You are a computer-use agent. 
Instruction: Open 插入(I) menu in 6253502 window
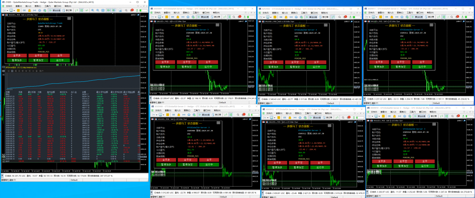click(285, 12)
